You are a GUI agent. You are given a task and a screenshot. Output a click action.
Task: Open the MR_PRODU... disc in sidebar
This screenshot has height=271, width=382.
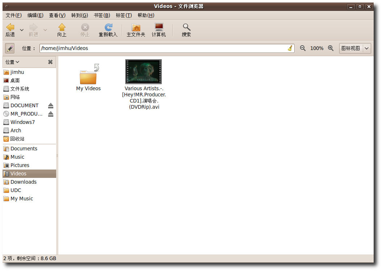click(24, 114)
